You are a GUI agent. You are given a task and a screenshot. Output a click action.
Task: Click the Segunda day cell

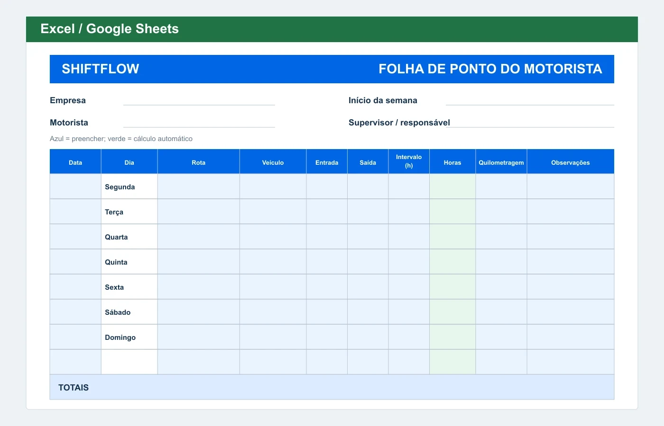tap(129, 186)
